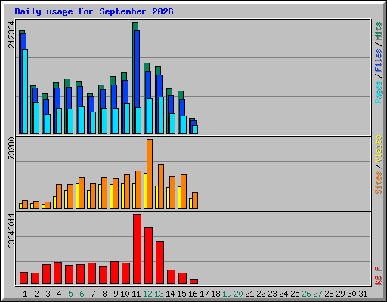This screenshot has width=387, height=302.
Task: Click the x-axis day label 15
Action: 181,294
